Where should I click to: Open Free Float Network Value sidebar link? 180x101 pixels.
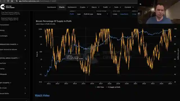(11, 13)
